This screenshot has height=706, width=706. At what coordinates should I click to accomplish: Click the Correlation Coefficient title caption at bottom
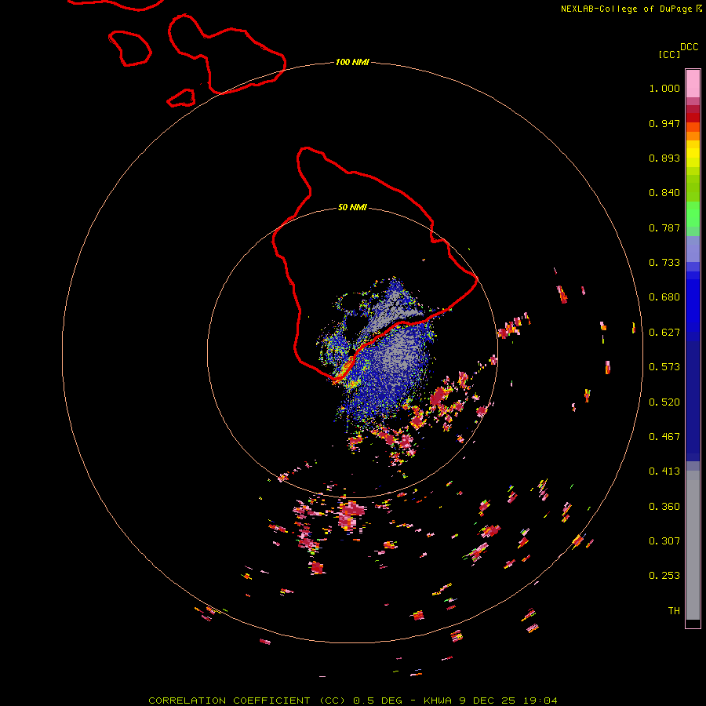point(352,701)
